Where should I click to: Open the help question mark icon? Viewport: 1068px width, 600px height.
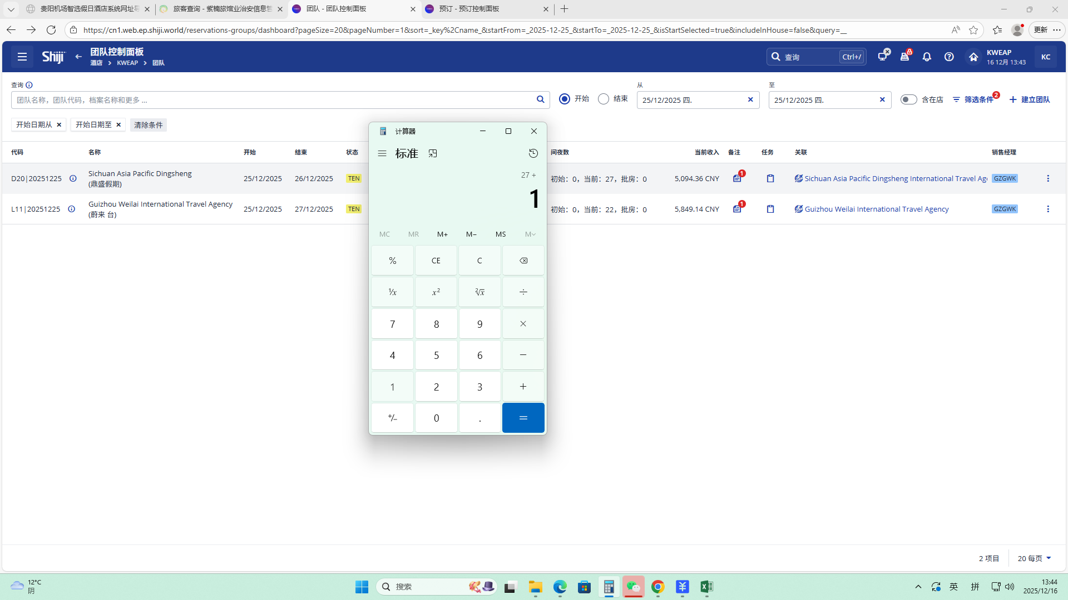(949, 57)
